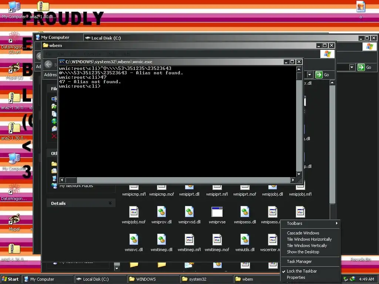The height and width of the screenshot is (284, 379).
Task: Select the wmitimep.dll file icon
Action: coord(161,240)
